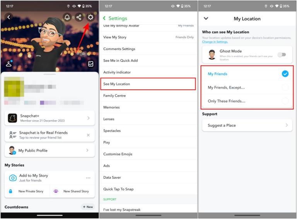Open the Bitmoji outfit hanger icon

coord(9,64)
